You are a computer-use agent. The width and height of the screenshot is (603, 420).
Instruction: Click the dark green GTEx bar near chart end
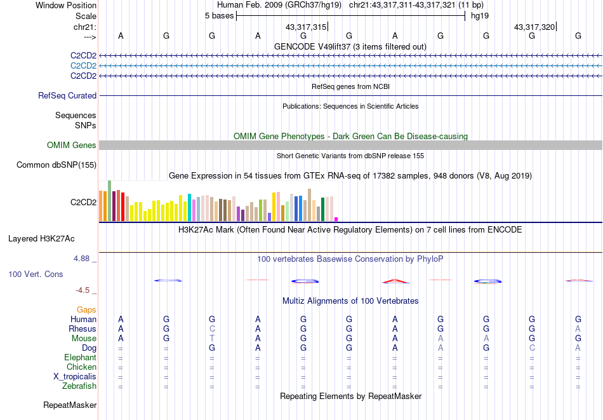tap(322, 210)
